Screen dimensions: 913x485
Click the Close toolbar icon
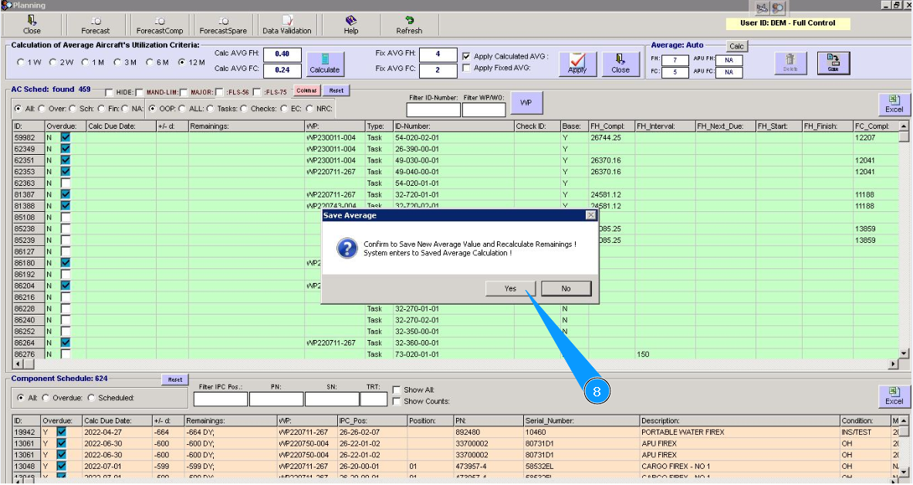point(32,25)
